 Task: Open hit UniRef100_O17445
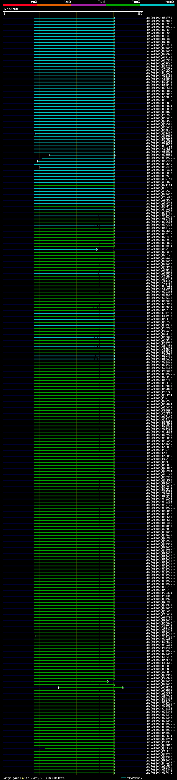159,773
